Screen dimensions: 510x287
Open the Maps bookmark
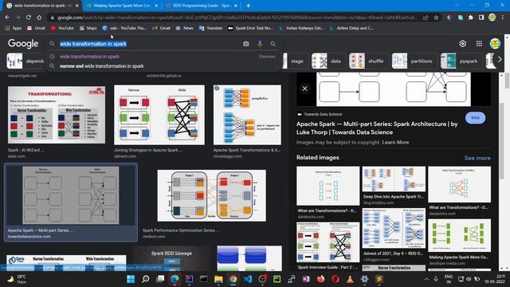pyautogui.click(x=88, y=28)
